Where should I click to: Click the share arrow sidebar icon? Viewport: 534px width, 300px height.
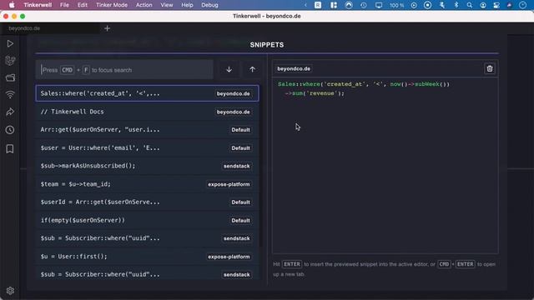pos(10,112)
